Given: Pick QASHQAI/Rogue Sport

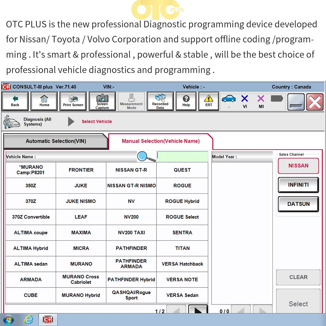Looking at the screenshot, I should [x=131, y=295].
